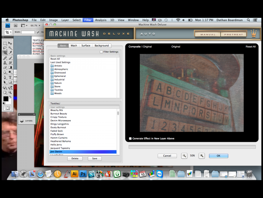
Task: Open Spotlight search in the menu bar
Action: 248,20
